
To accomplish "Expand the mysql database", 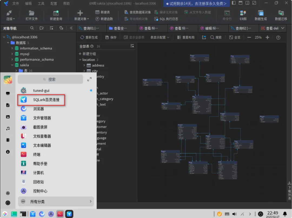I will [x=12, y=54].
